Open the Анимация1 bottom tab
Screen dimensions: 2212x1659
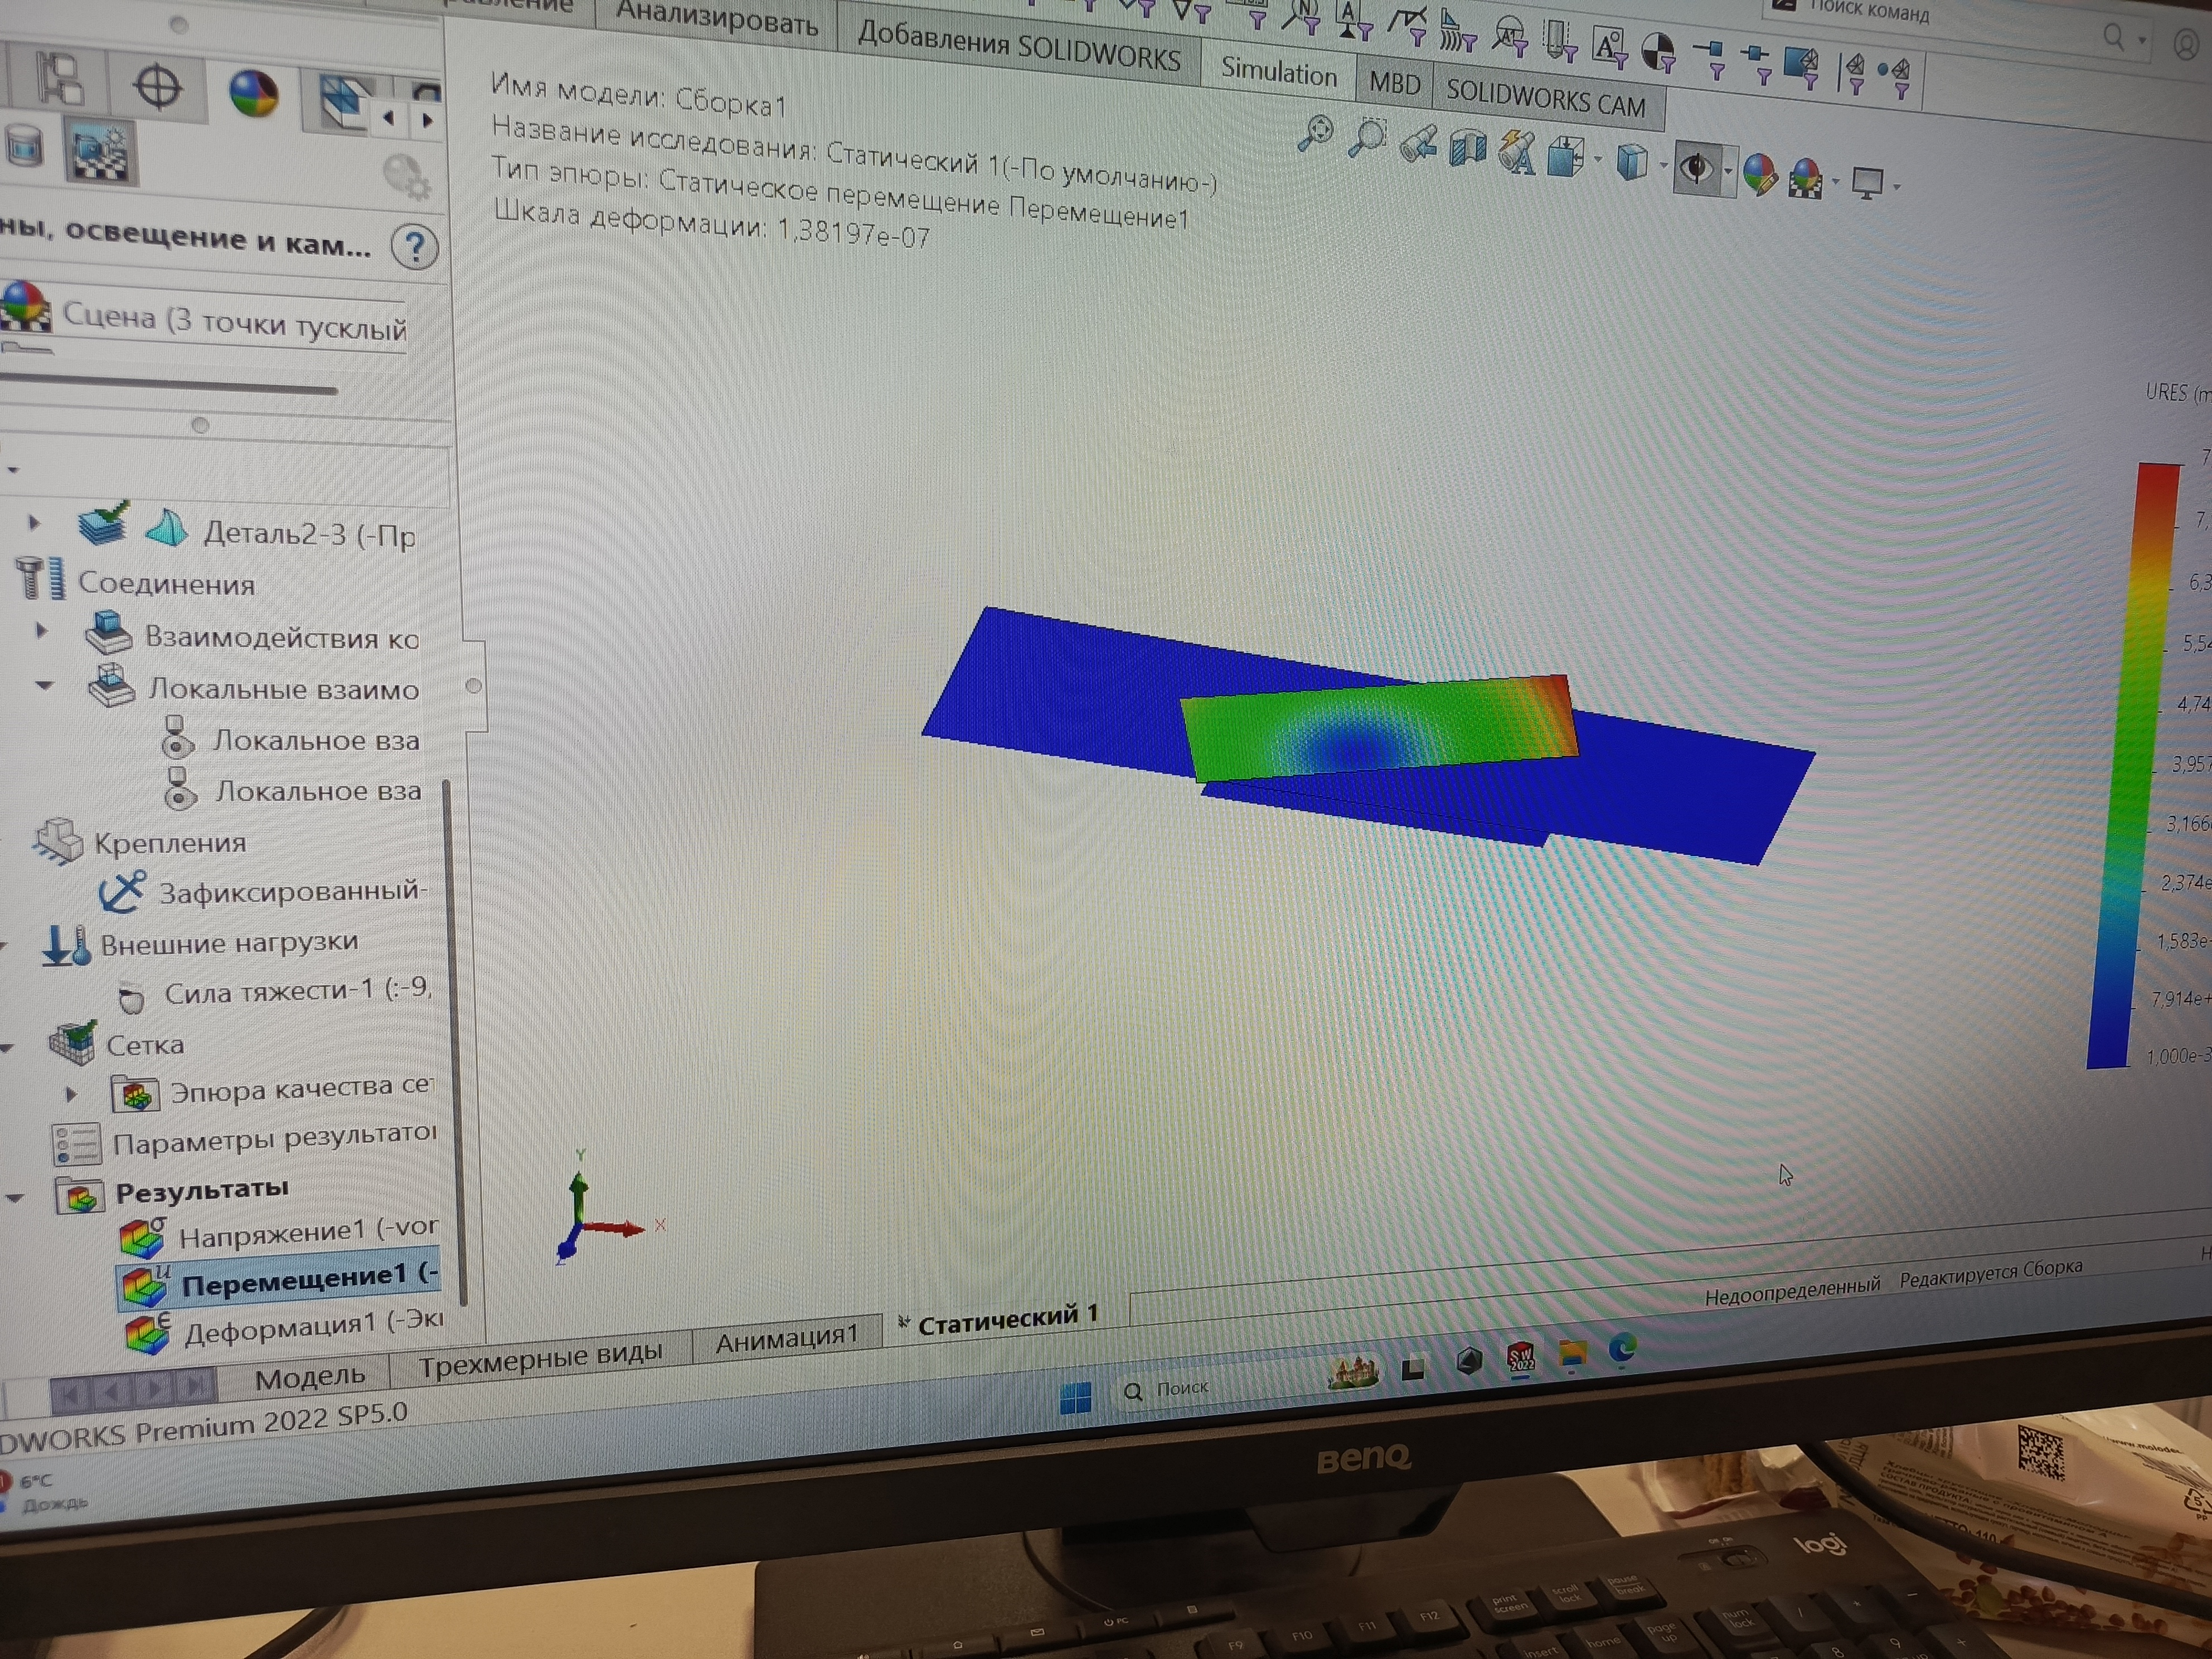click(x=786, y=1339)
